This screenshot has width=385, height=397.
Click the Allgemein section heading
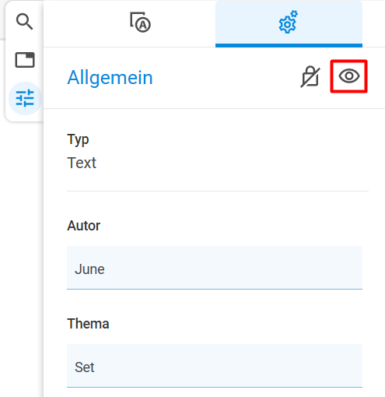click(x=110, y=78)
